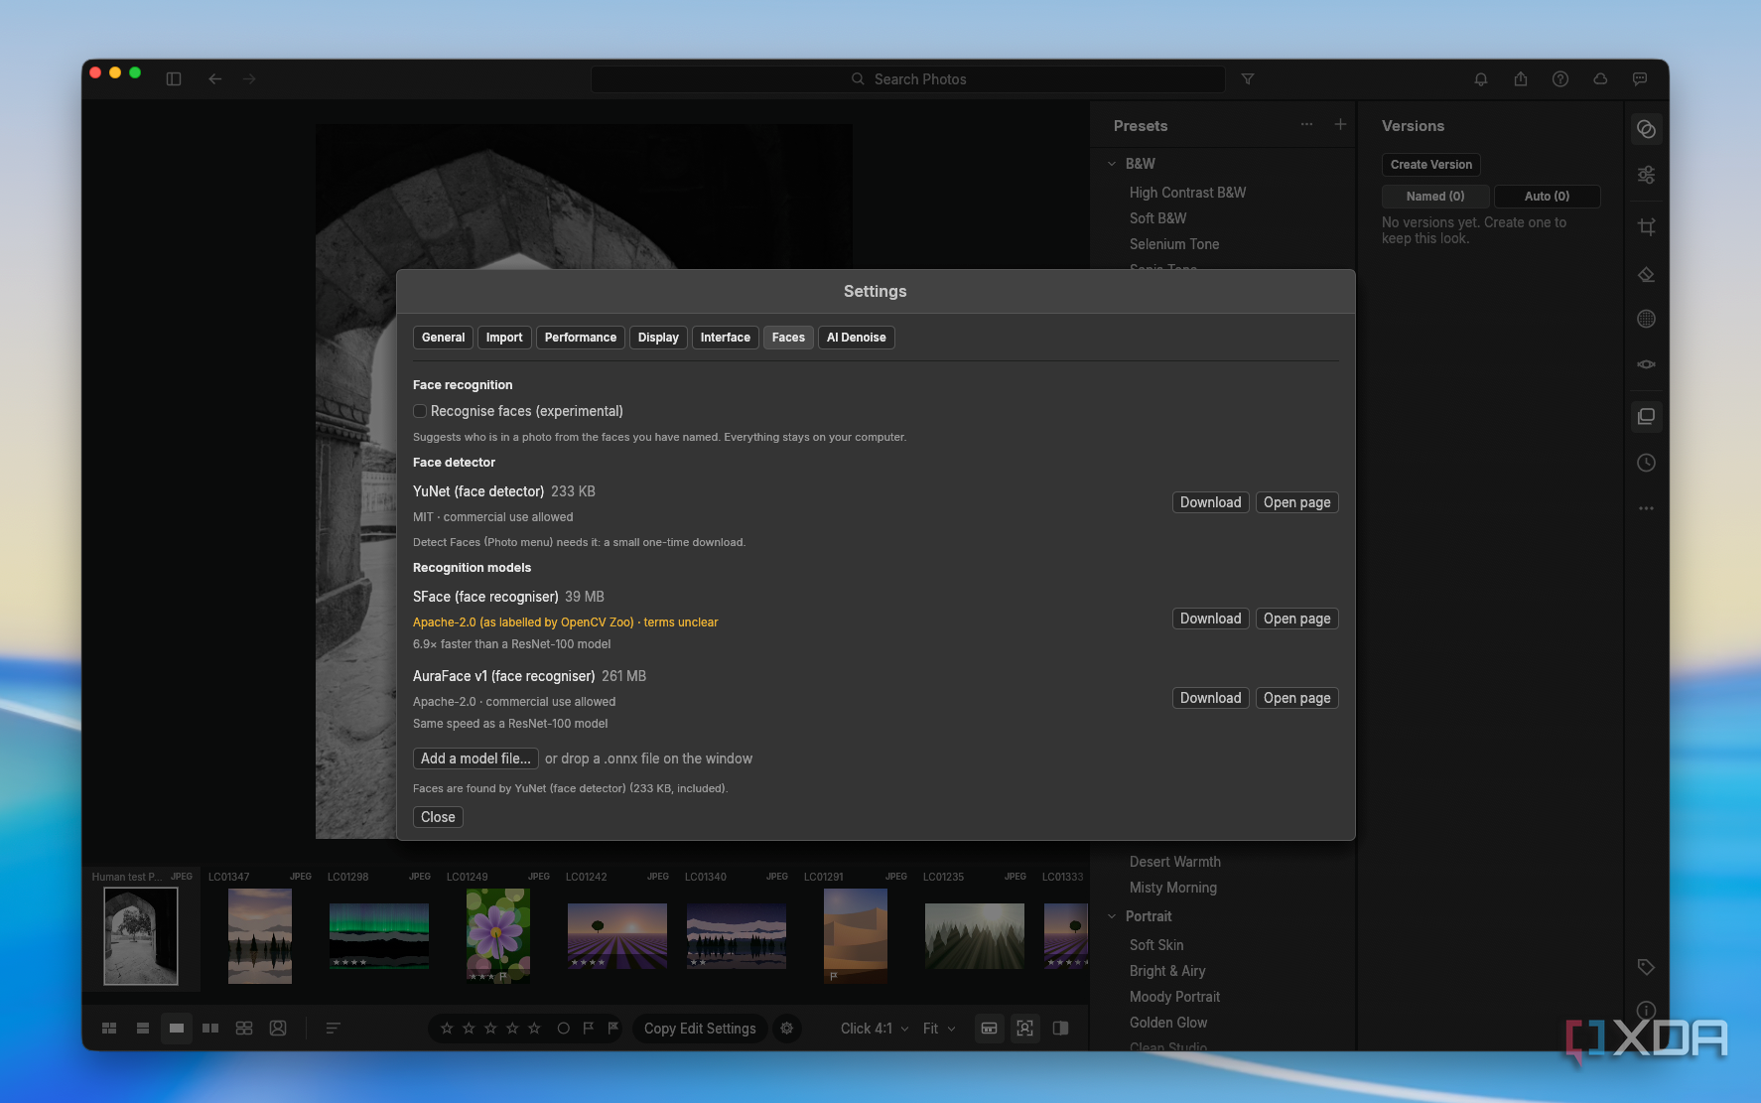Go back with the left arrow
This screenshot has height=1103, width=1761.
[214, 78]
